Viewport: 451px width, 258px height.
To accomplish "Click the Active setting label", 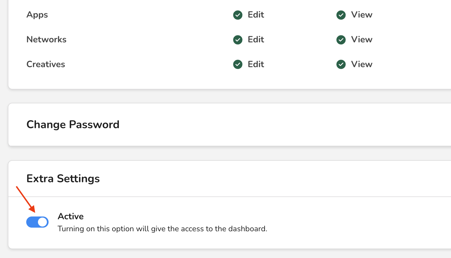I will [71, 216].
